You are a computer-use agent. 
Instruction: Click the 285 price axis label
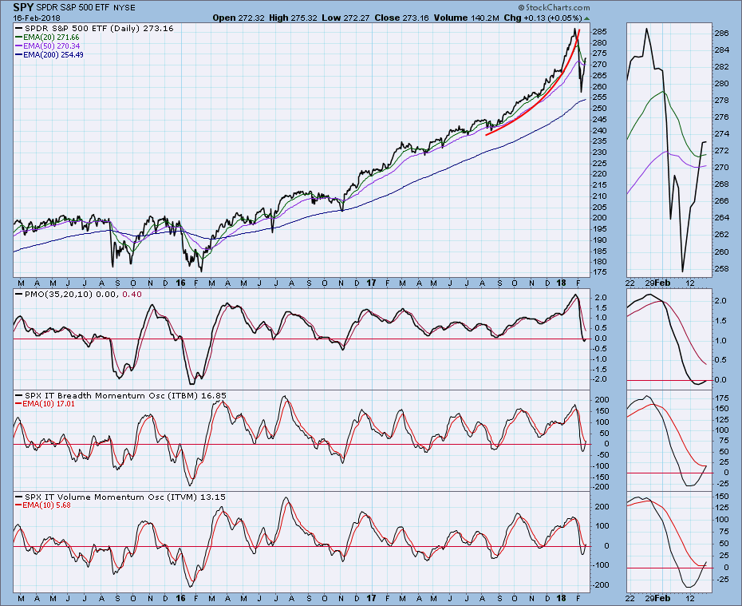(599, 32)
